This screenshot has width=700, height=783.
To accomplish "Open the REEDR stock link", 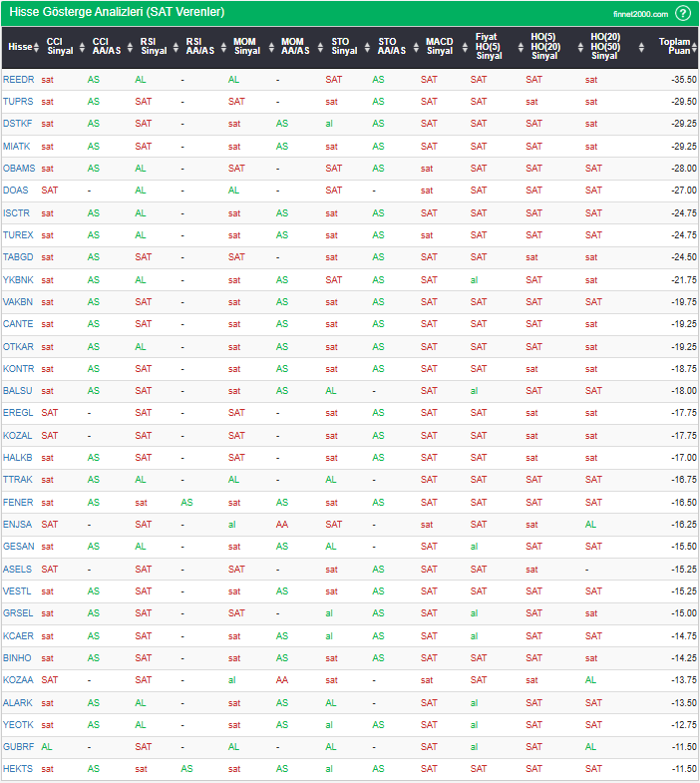I will pyautogui.click(x=18, y=79).
